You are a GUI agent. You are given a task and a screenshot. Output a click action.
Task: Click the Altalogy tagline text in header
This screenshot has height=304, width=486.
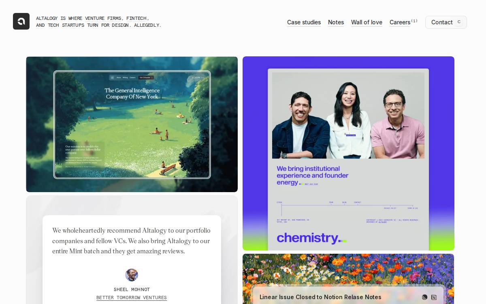click(98, 21)
